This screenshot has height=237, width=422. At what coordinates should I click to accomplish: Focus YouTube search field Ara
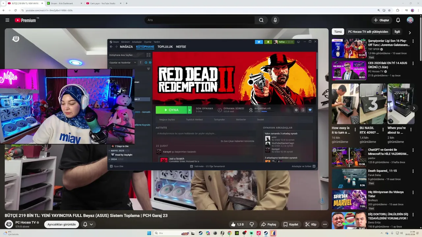point(199,20)
